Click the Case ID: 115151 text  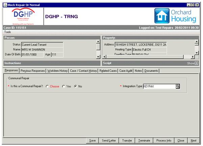15,28
